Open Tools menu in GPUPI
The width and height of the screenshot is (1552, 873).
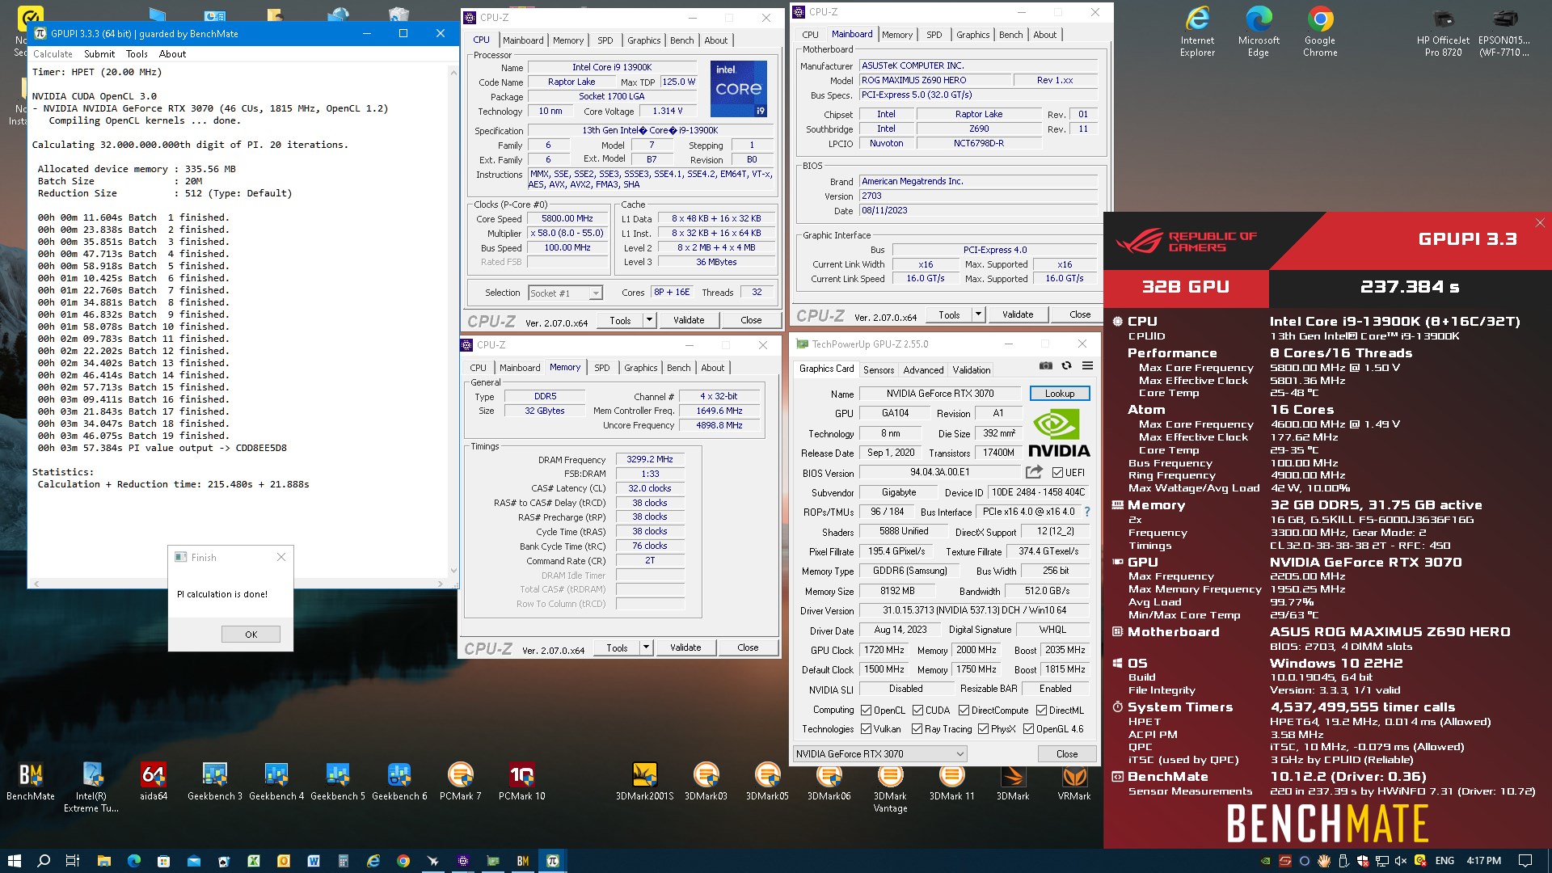(x=137, y=54)
